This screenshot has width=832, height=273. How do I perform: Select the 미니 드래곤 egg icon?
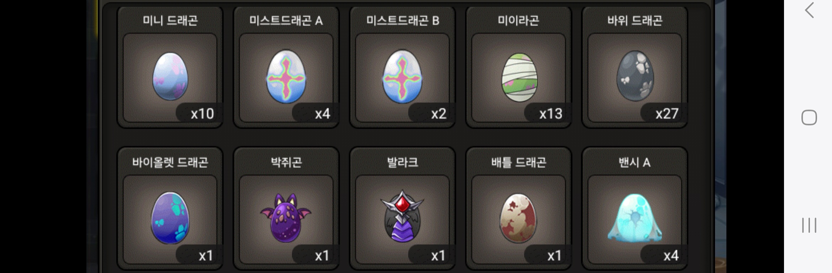170,76
